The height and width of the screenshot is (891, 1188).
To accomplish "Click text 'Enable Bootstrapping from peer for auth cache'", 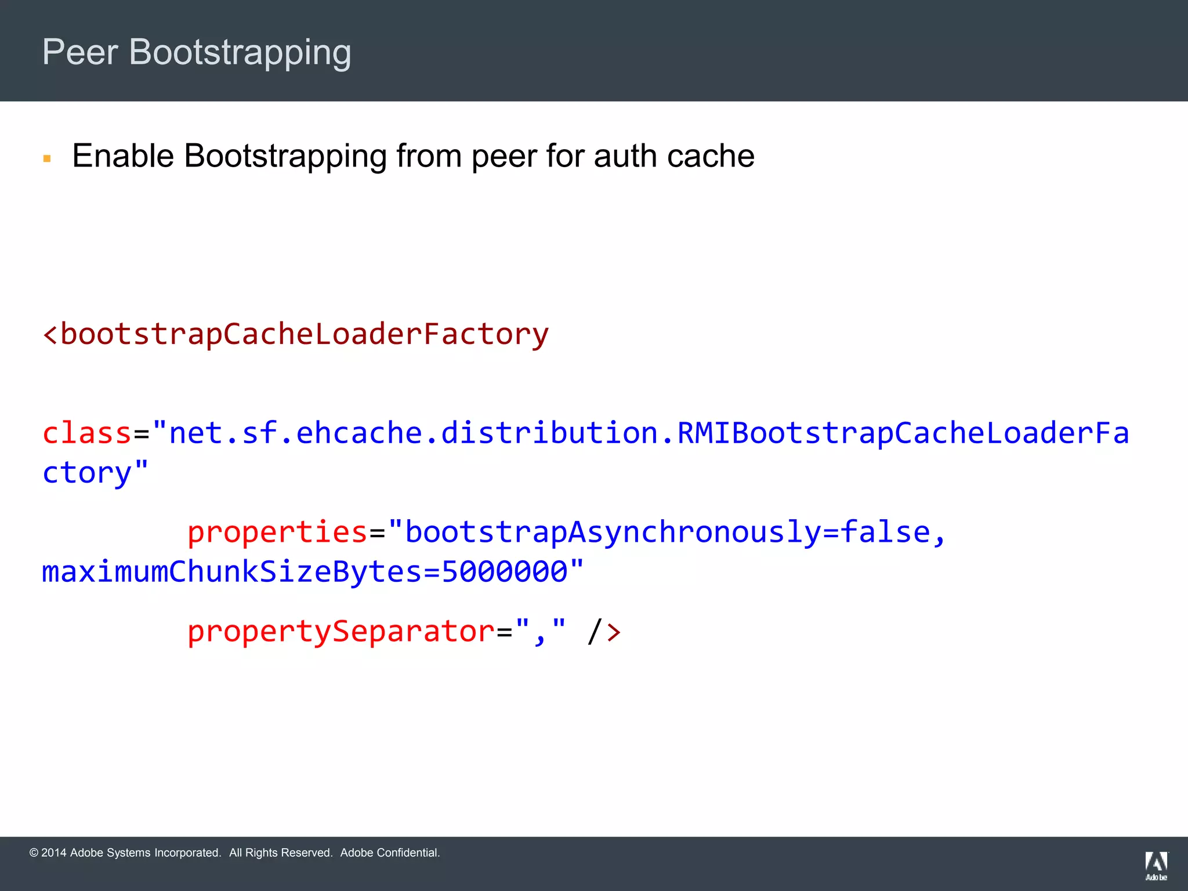I will click(x=413, y=157).
